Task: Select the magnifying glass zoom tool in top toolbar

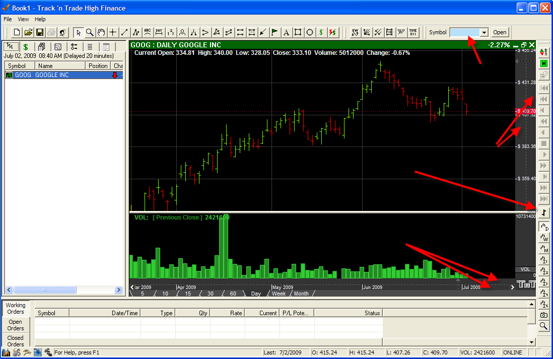Action: pyautogui.click(x=90, y=32)
